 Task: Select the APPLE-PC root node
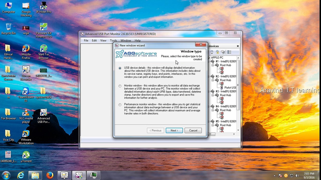217,57
